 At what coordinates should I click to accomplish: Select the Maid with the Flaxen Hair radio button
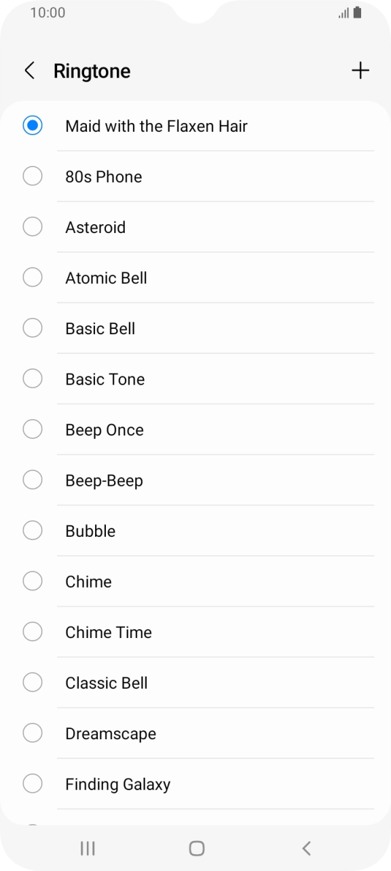click(x=32, y=125)
